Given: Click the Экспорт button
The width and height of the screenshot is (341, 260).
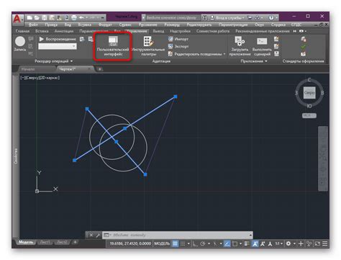Looking at the screenshot, I should click(x=178, y=46).
